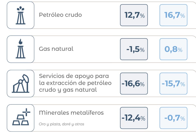Click the dark 12,7% value box

click(134, 15)
